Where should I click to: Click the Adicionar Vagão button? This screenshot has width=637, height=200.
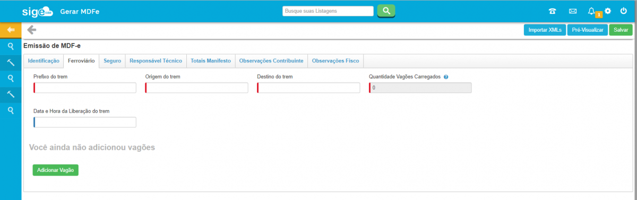click(56, 170)
